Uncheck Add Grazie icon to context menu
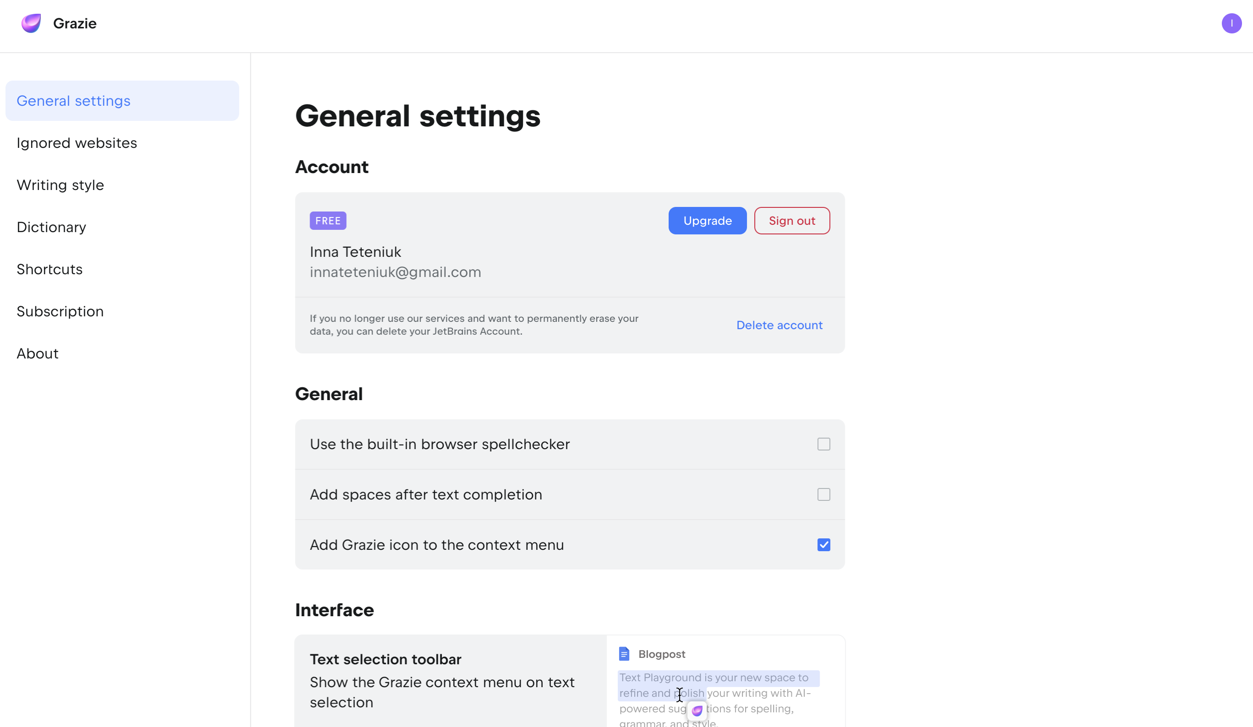Image resolution: width=1253 pixels, height=727 pixels. [823, 545]
